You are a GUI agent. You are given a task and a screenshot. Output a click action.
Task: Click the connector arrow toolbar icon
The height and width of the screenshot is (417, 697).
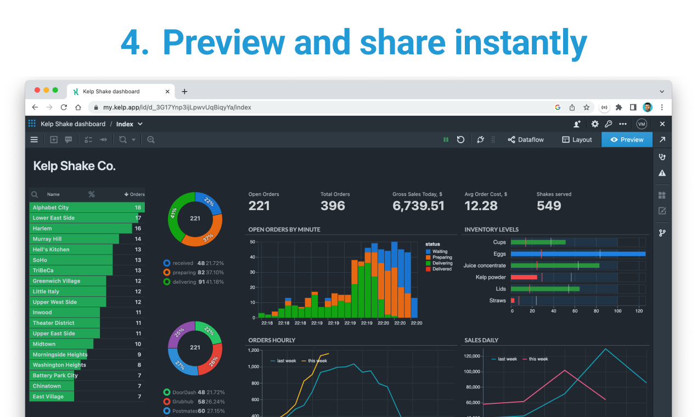coord(103,140)
